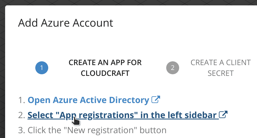The height and width of the screenshot is (138, 257).
Task: Click the word CLOUDCRAFT in step one
Action: [x=105, y=73]
